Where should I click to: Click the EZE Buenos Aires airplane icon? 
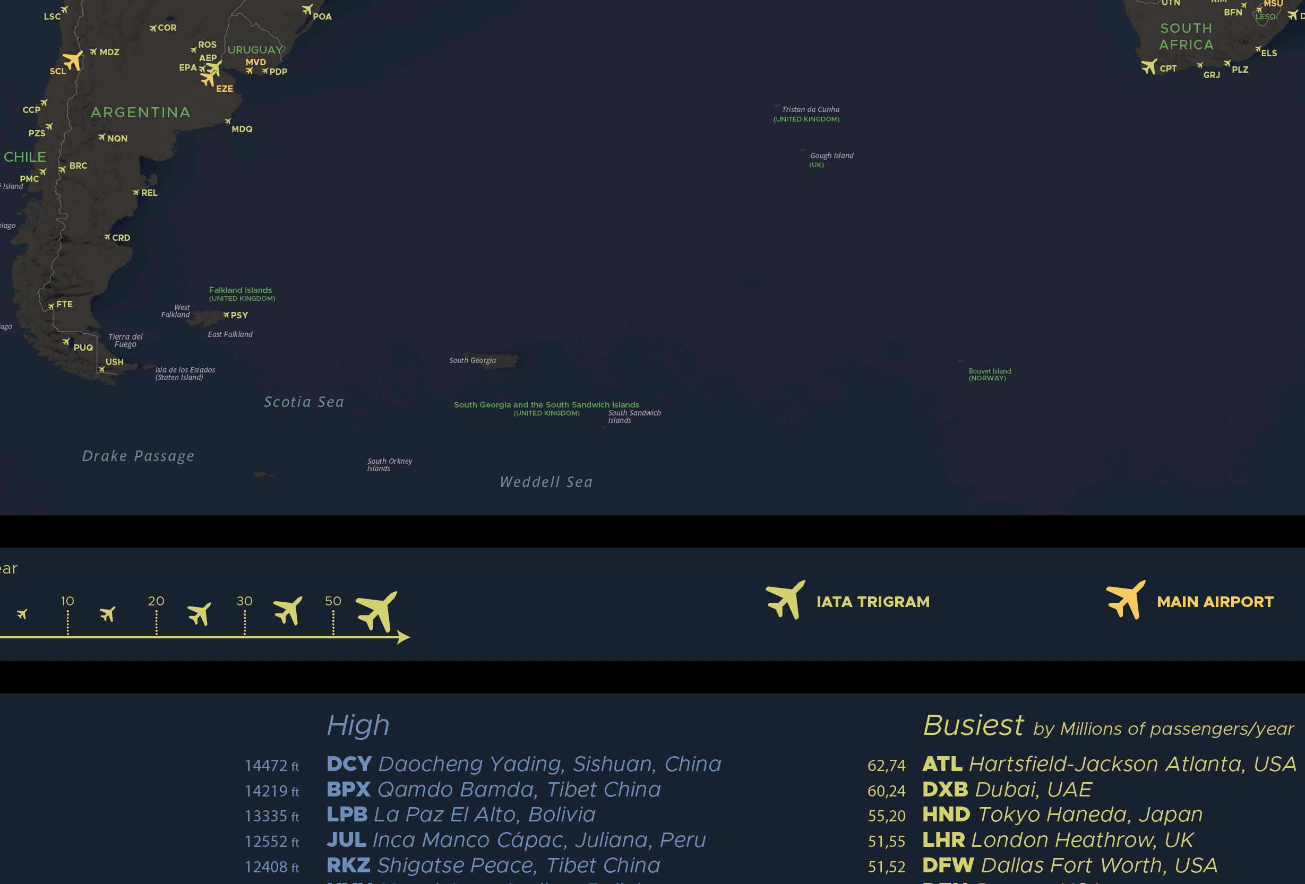(x=208, y=79)
